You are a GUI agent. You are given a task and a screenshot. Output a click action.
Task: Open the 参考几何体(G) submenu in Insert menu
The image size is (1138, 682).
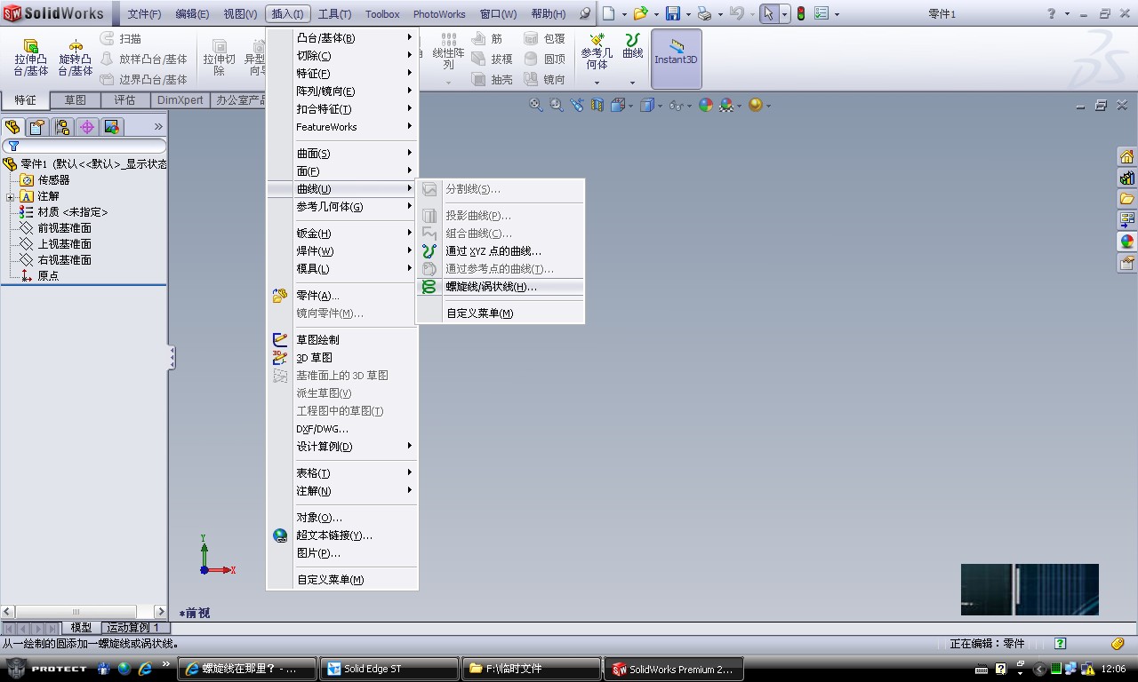(342, 207)
